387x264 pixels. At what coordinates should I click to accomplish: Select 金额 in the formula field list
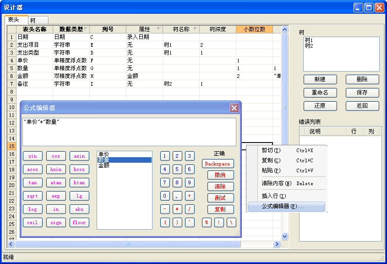104,165
